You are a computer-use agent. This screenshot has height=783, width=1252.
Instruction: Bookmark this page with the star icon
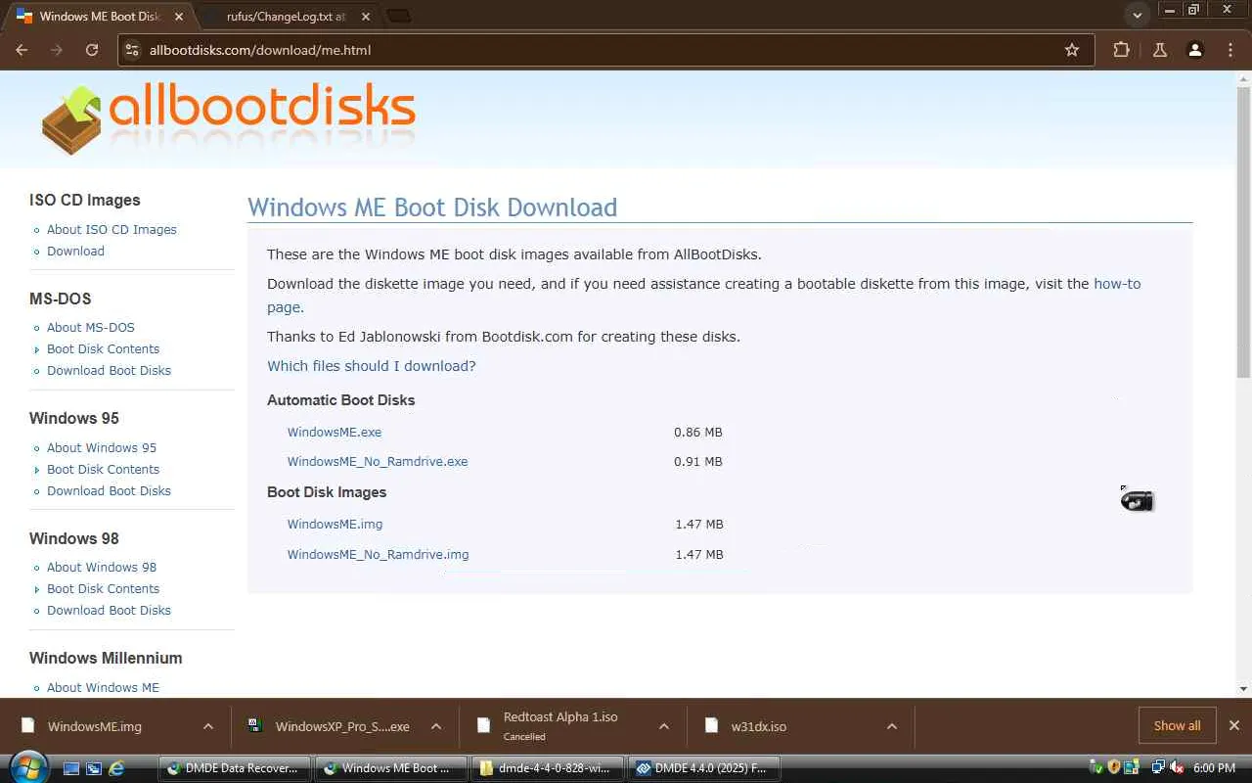coord(1072,50)
